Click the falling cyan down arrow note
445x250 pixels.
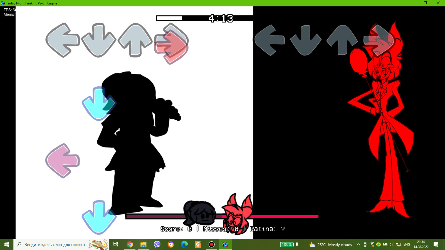click(x=99, y=103)
